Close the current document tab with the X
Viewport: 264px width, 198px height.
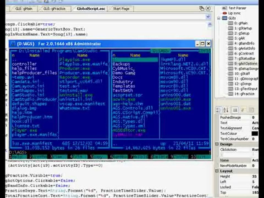(x=208, y=8)
